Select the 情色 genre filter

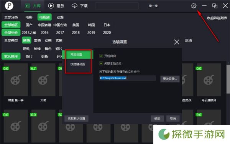48,49
